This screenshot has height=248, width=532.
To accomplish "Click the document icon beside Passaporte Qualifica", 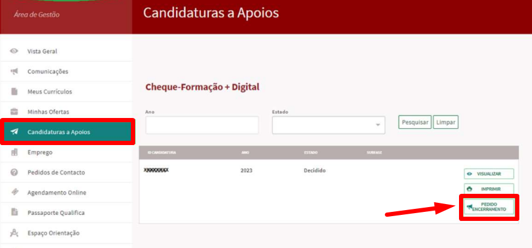I will [x=14, y=212].
